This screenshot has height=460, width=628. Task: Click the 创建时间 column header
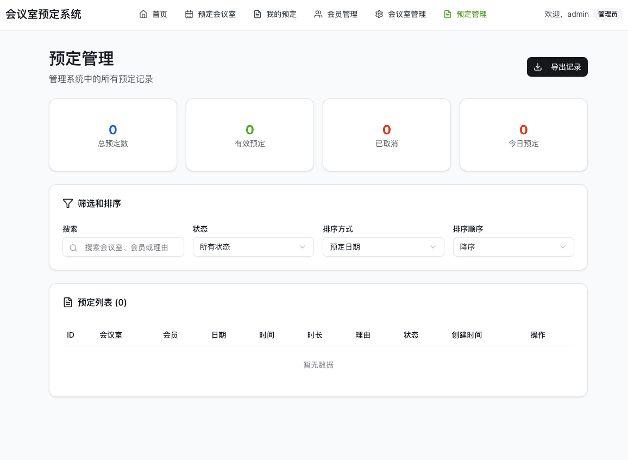click(467, 335)
